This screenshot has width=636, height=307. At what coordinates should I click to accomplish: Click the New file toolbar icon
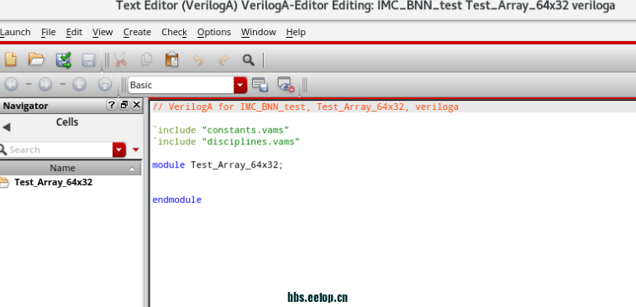tap(11, 60)
